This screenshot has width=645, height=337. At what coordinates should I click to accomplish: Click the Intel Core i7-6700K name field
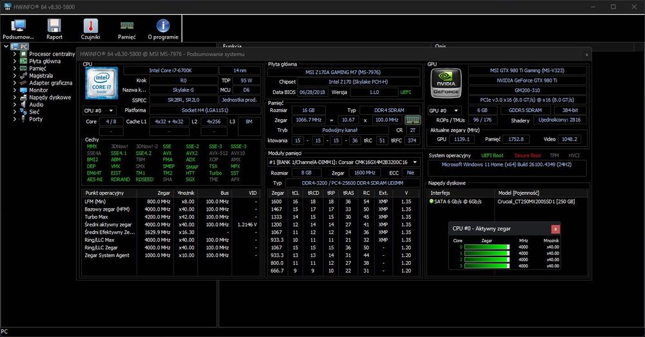[170, 70]
